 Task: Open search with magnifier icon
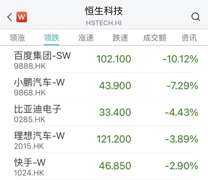[x=196, y=17]
